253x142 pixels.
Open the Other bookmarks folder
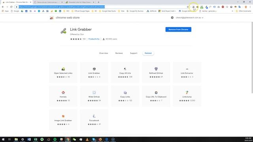point(244,11)
